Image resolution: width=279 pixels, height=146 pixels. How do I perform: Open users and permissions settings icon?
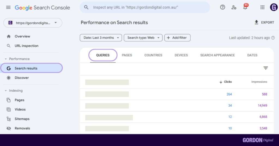click(233, 7)
